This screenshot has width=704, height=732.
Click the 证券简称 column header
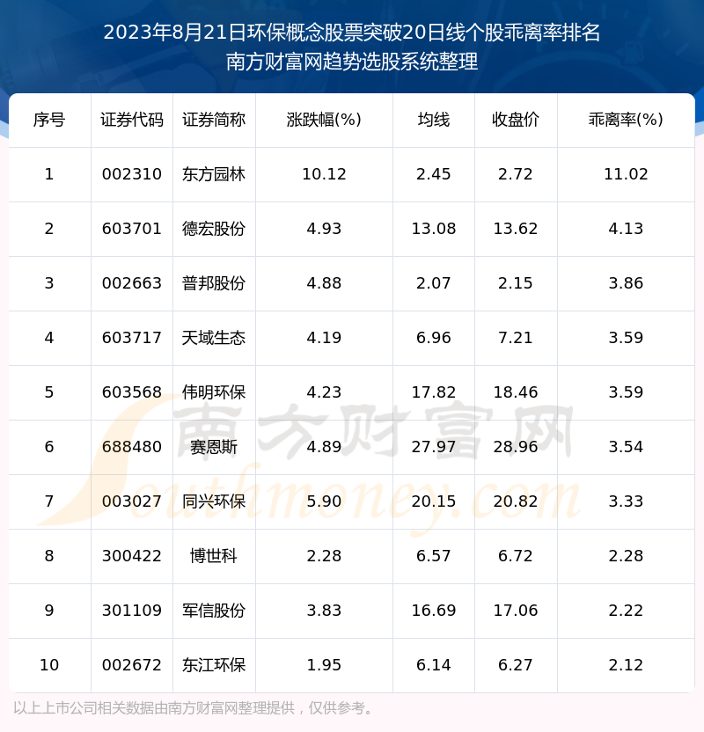[x=214, y=120]
